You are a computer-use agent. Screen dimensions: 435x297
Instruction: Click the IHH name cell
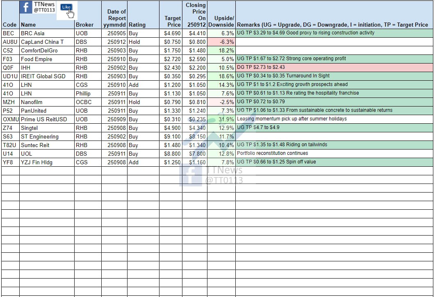[x=47, y=68]
